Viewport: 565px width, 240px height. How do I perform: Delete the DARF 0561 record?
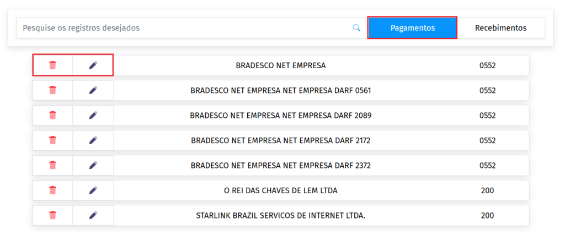pos(52,90)
